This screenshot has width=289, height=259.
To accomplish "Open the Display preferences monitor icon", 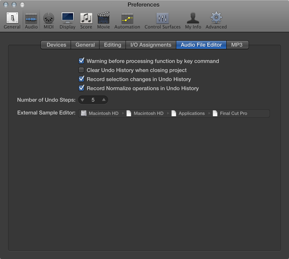I will 67,18.
